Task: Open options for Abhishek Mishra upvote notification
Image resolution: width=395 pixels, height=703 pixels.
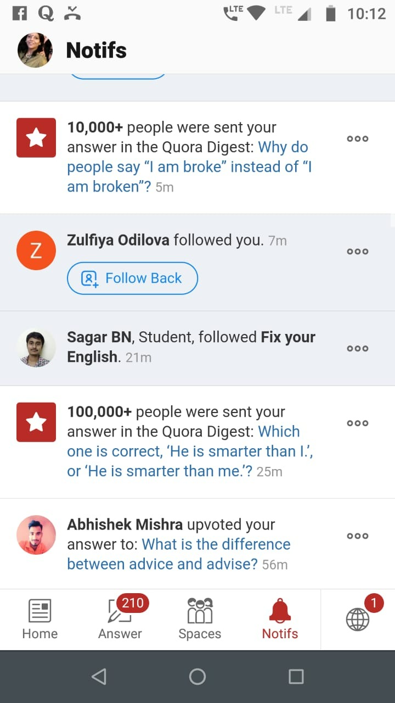Action: tap(358, 536)
